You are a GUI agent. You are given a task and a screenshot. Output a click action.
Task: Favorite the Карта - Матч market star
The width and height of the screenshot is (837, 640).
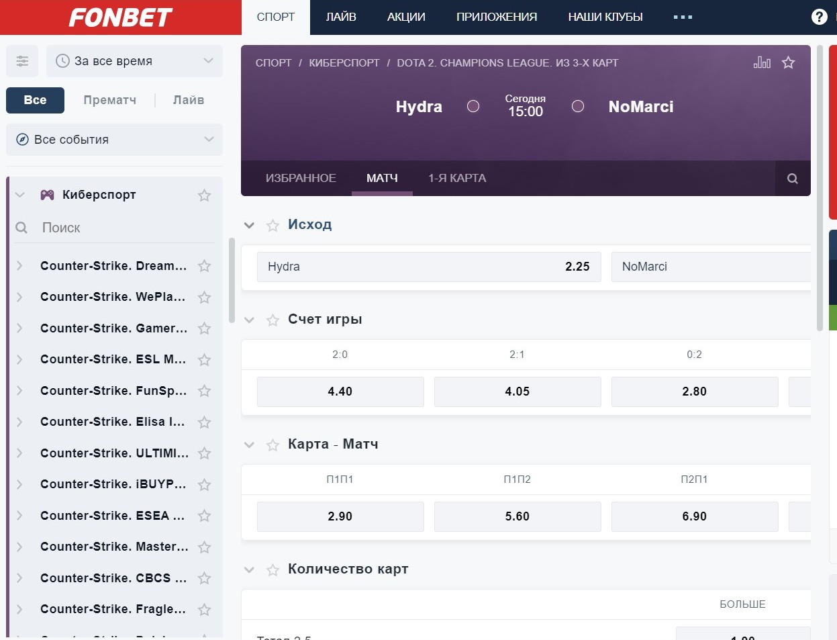(x=273, y=445)
